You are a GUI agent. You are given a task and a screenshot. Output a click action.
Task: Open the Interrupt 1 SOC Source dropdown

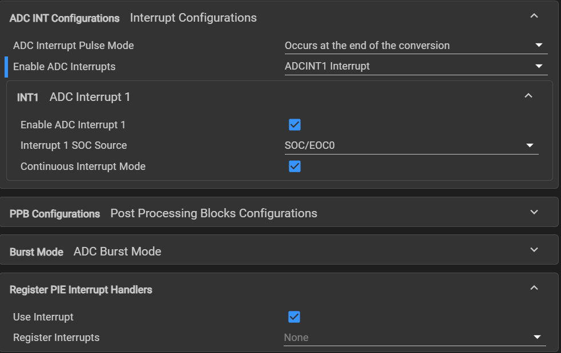(411, 145)
